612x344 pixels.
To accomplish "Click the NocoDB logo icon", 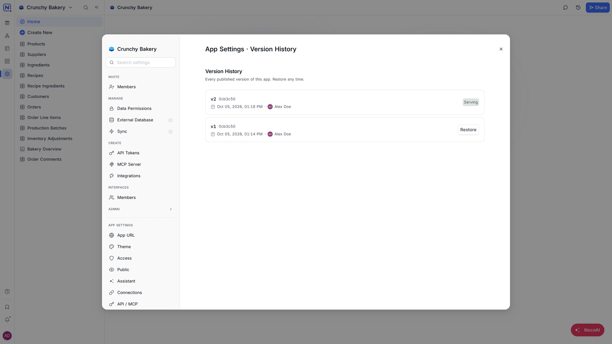I will [7, 7].
